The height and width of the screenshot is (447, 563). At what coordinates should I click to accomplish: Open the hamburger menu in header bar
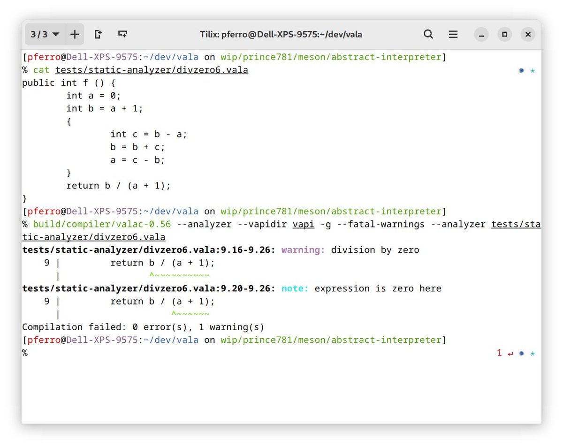point(453,34)
